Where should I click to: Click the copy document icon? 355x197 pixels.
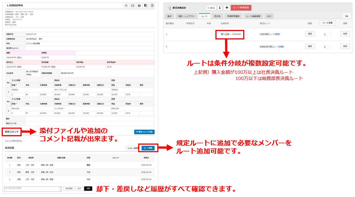tap(145, 6)
